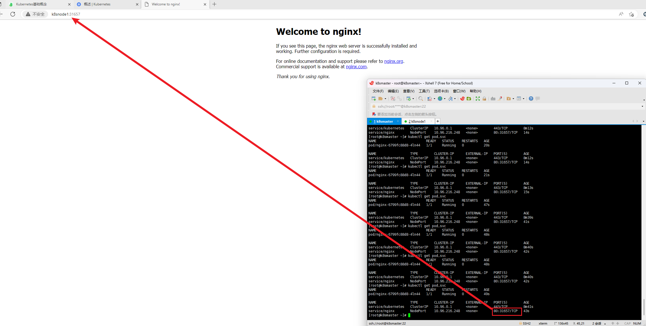Image resolution: width=646 pixels, height=326 pixels.
Task: Open a new browser tab
Action: pyautogui.click(x=214, y=4)
